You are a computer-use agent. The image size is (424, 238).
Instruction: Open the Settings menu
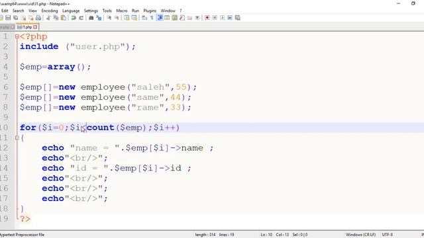(x=91, y=11)
